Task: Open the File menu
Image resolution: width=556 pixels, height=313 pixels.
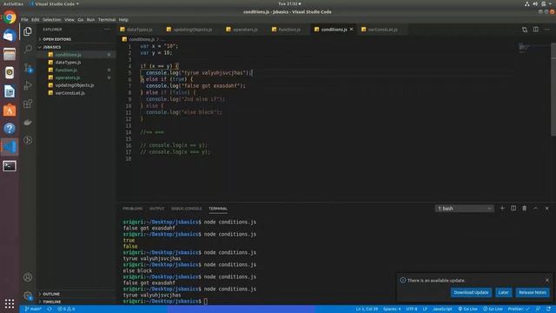Action: pyautogui.click(x=24, y=19)
